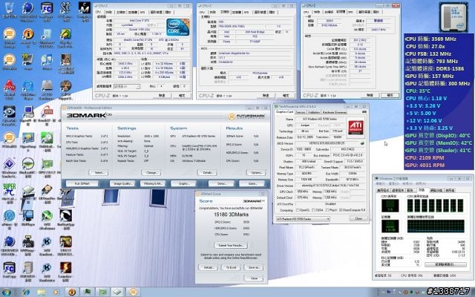Switch to GPU-Z Sensors tab
Screen dimensions: 475x297
pos(300,112)
